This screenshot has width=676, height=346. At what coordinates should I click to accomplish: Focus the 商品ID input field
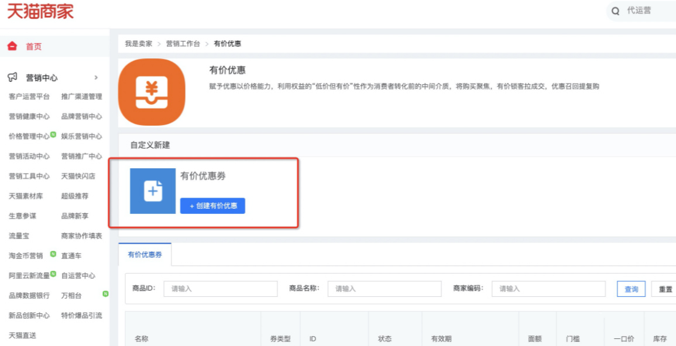click(x=220, y=289)
